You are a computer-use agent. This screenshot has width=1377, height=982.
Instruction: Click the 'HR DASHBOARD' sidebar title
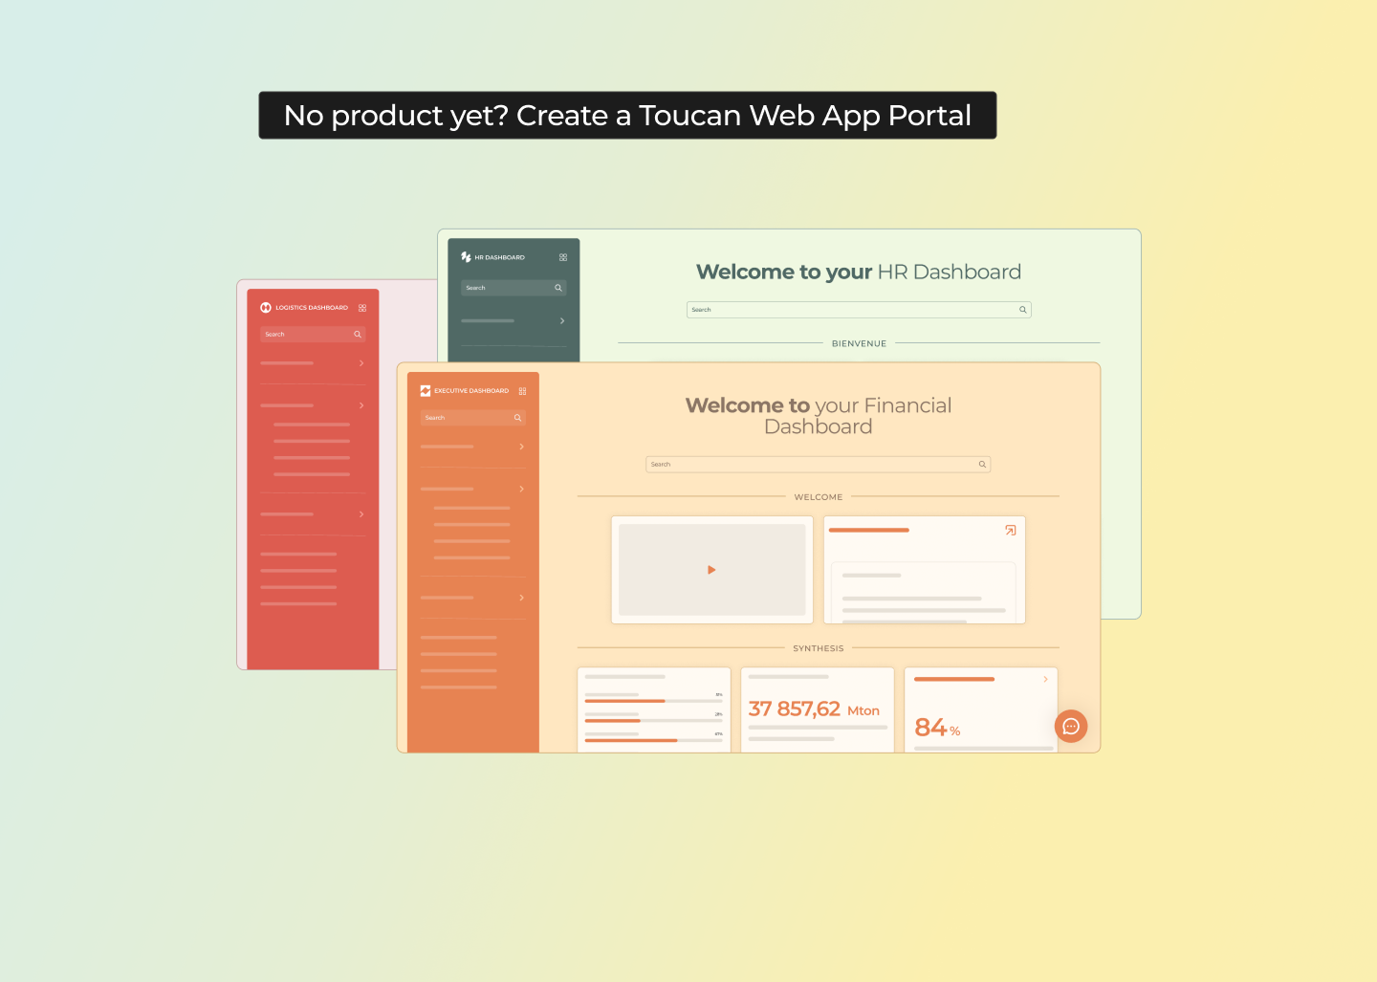point(500,257)
